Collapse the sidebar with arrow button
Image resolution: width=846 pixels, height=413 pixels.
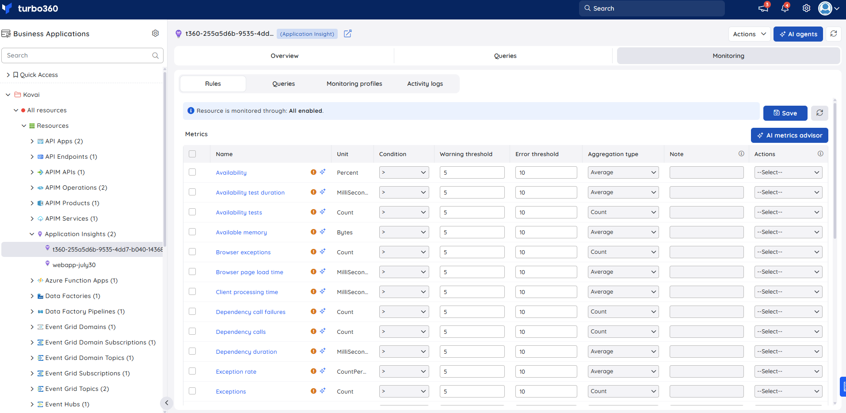[x=166, y=402]
